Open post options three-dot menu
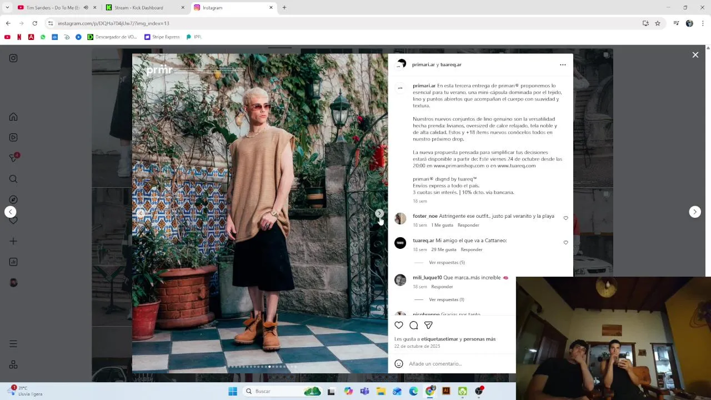This screenshot has width=711, height=400. pos(563,64)
